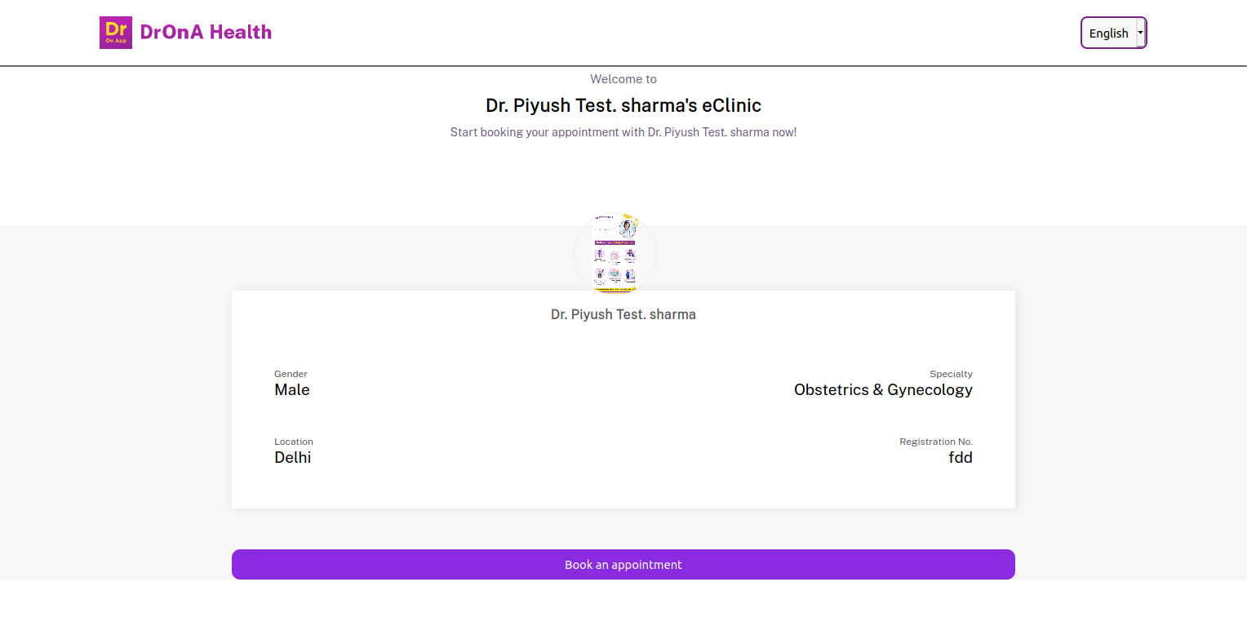Click the "Dr" letters in the logo
Viewport: 1247px width, 622px height.
click(x=115, y=28)
